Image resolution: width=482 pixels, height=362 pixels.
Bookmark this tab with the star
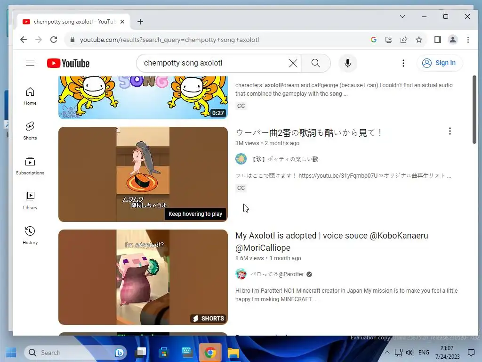coord(418,40)
